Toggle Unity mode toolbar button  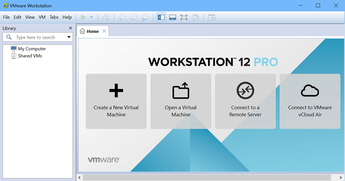click(195, 17)
